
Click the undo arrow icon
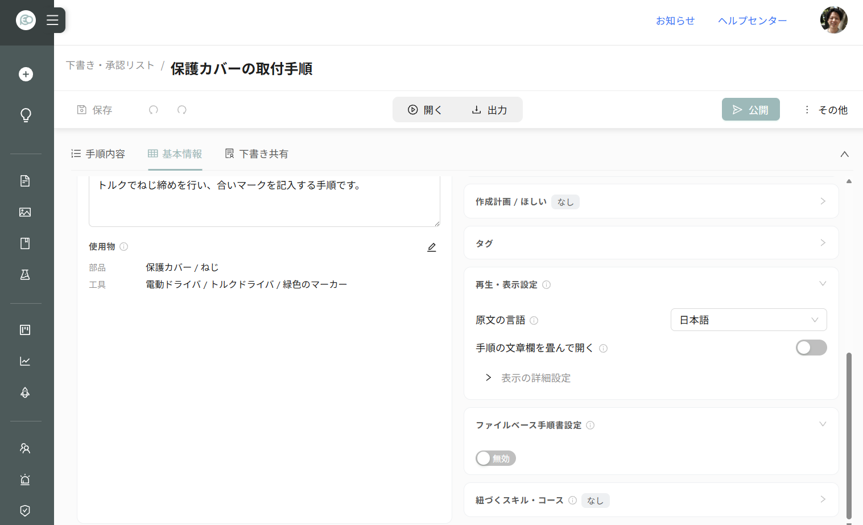click(154, 110)
